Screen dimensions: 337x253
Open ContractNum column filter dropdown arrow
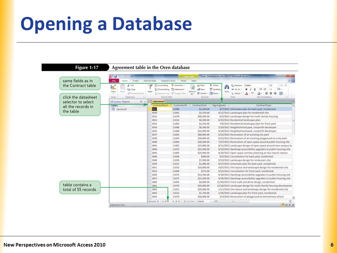[171, 105]
